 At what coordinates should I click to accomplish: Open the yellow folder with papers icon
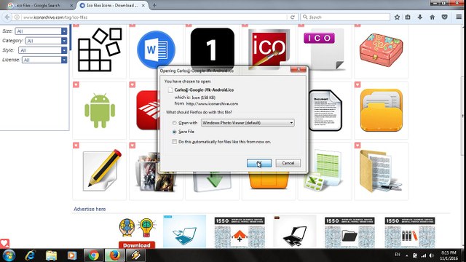point(382,110)
